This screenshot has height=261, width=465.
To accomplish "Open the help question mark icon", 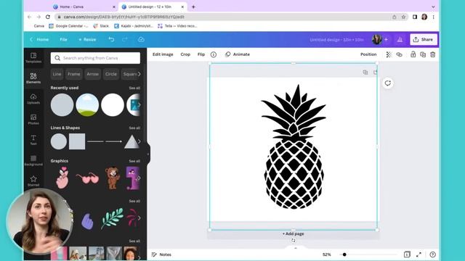I will [433, 254].
